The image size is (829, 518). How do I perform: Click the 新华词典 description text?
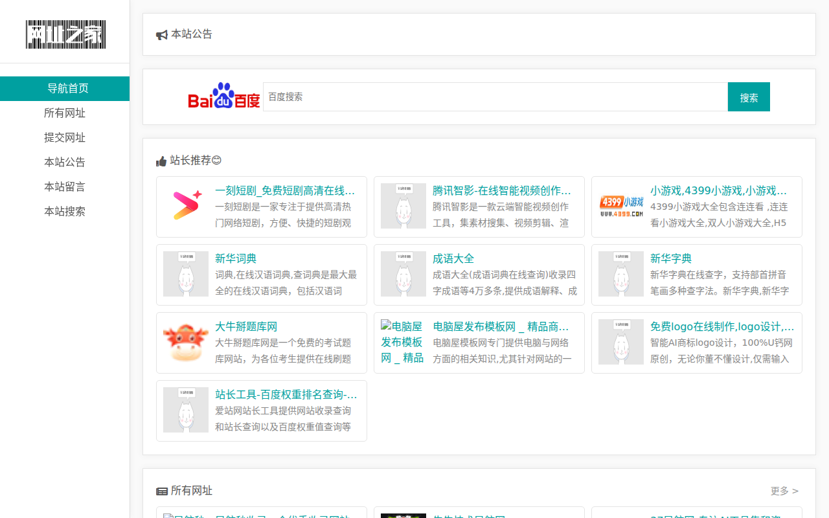coord(286,283)
